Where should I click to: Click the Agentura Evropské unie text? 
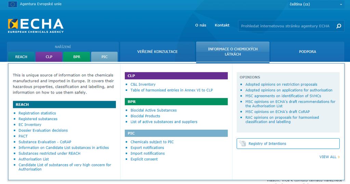41,4
